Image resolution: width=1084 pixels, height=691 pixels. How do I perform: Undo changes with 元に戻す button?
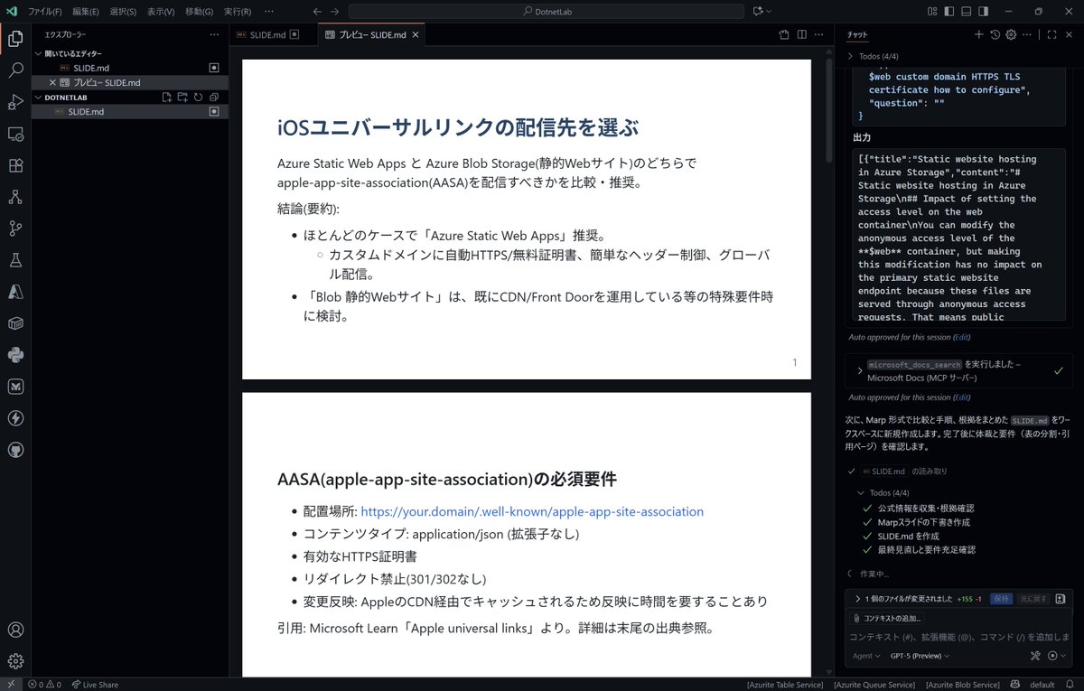point(1033,599)
